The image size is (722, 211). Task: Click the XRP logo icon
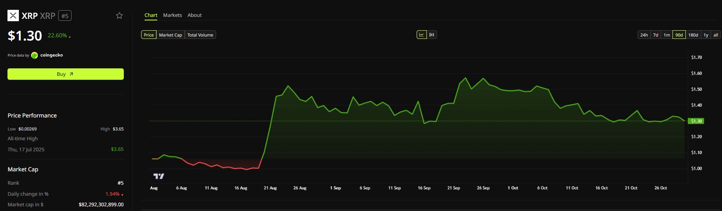13,16
